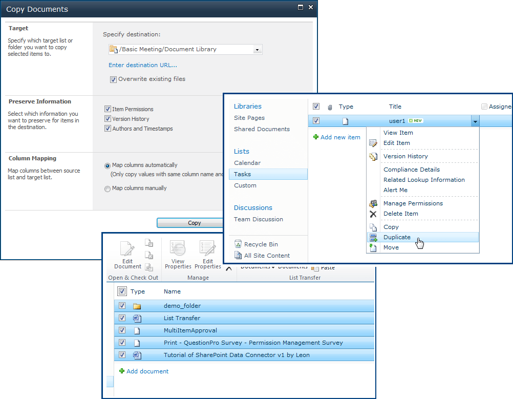The image size is (513, 399).
Task: Toggle the Assigned column checkbox
Action: pos(484,107)
